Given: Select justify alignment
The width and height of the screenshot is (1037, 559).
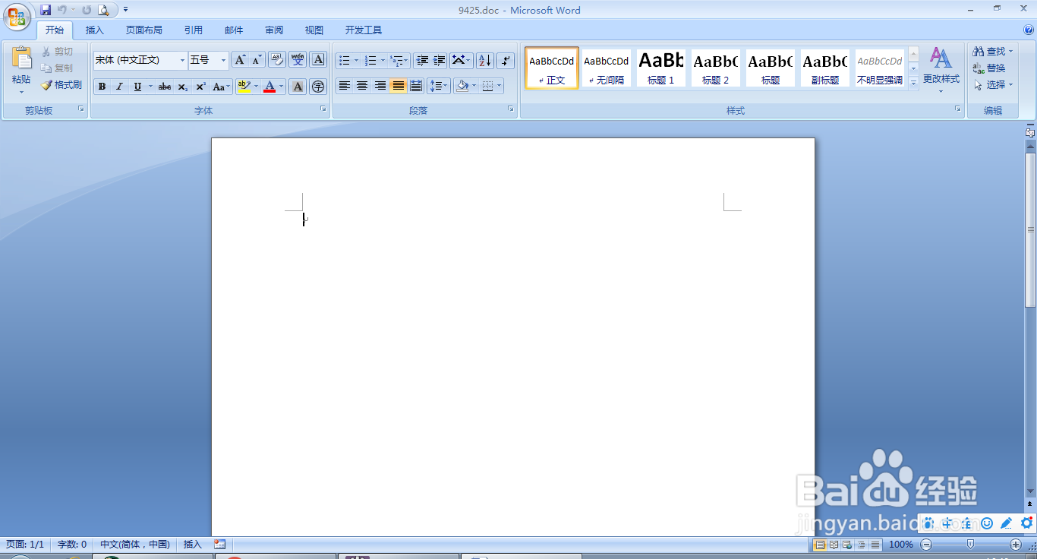Looking at the screenshot, I should pos(398,86).
